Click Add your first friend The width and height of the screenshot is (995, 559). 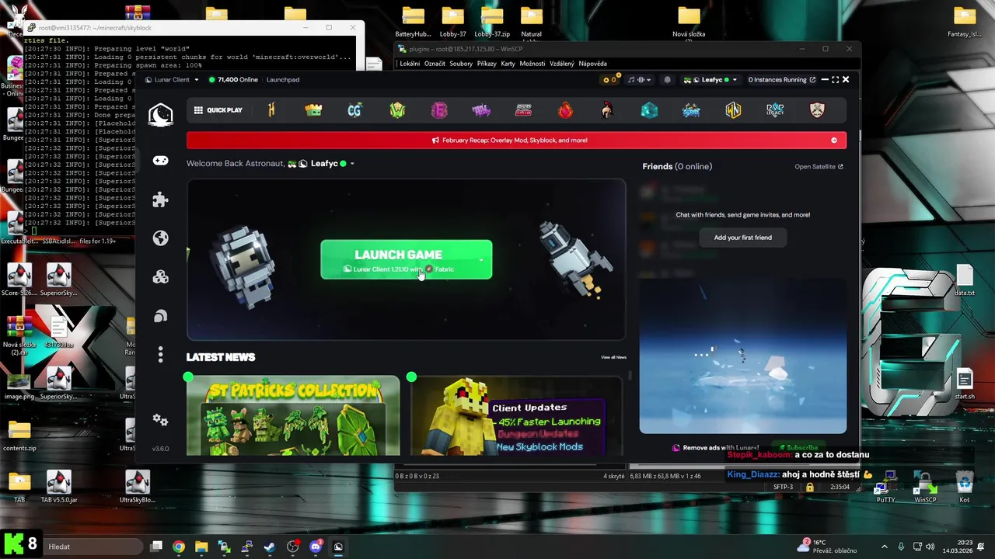click(x=742, y=238)
